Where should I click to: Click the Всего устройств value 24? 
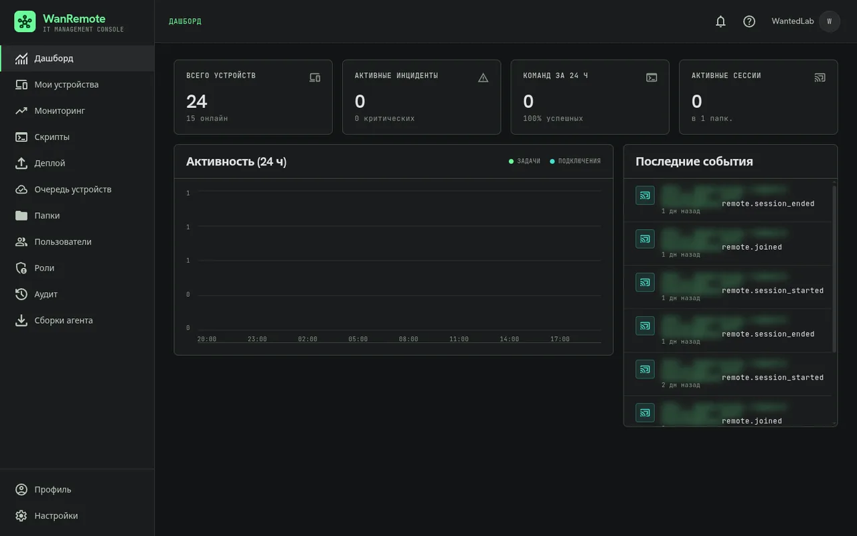coord(197,101)
